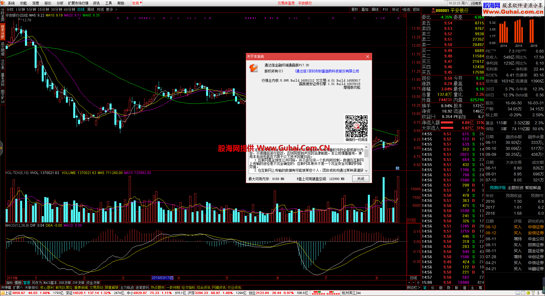Click 另存为 under the chart
This screenshot has width=545, height=296.
click(x=37, y=283)
